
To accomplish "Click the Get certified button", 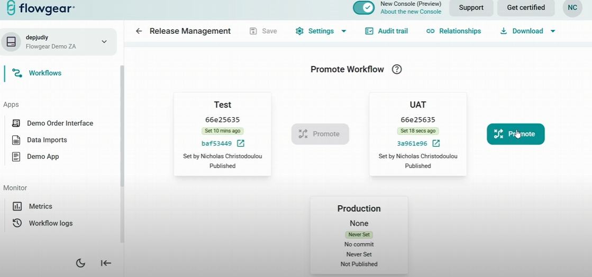I will pyautogui.click(x=526, y=8).
